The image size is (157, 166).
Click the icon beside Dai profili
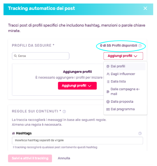[x=108, y=66]
